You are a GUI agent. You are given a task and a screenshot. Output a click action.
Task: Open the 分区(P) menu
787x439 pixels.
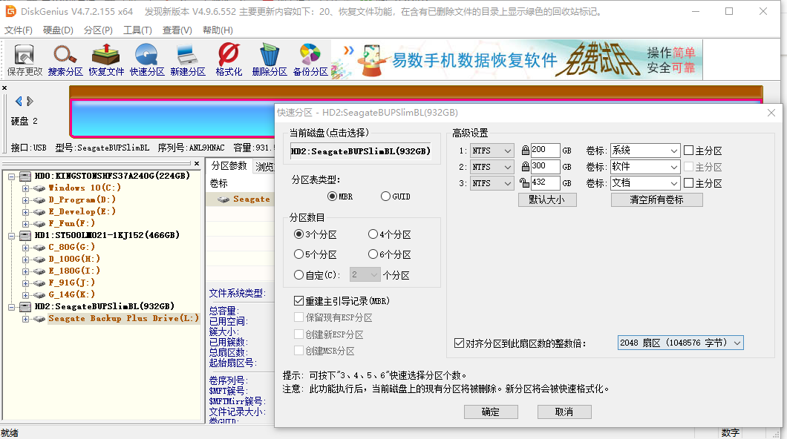pos(98,30)
